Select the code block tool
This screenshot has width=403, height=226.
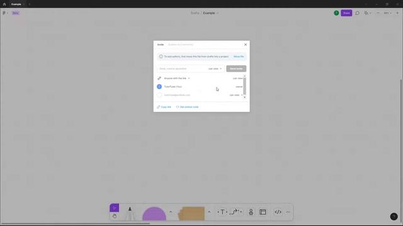point(278,212)
